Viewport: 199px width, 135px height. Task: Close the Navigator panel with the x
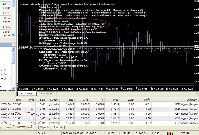click(x=14, y=45)
